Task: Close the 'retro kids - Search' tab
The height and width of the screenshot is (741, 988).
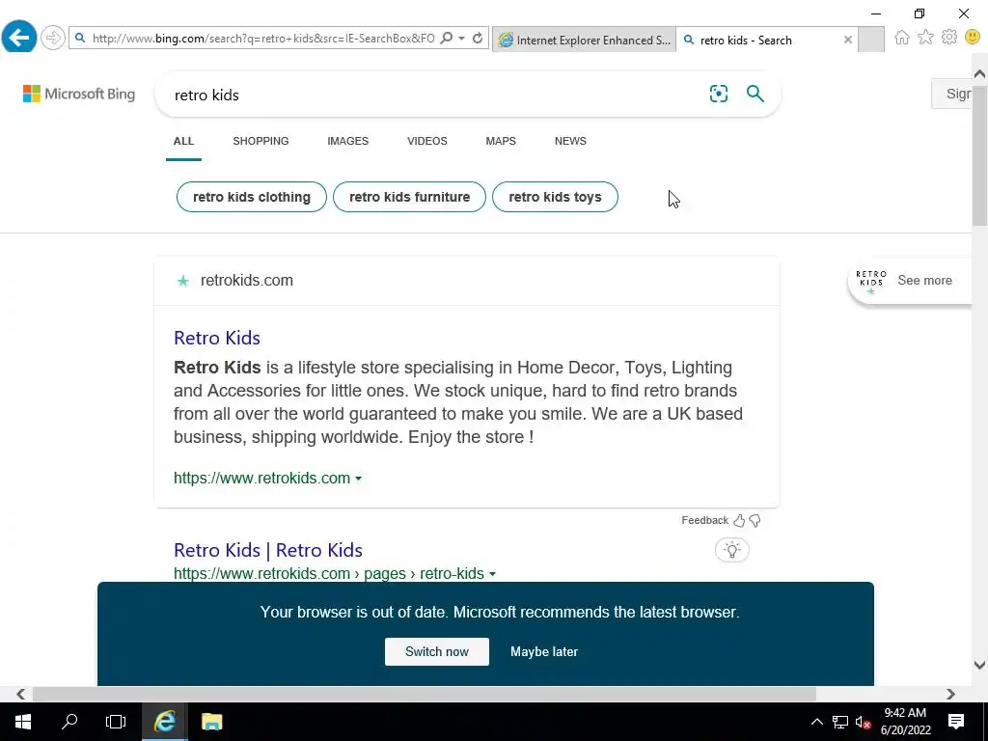Action: (x=847, y=40)
